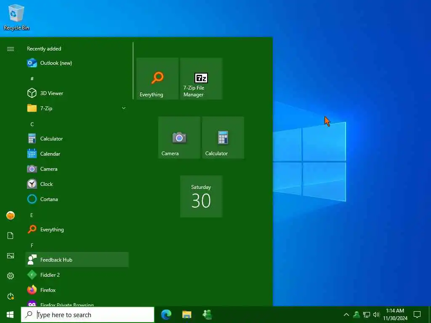
Task: Open the user account avatar
Action: point(11,216)
